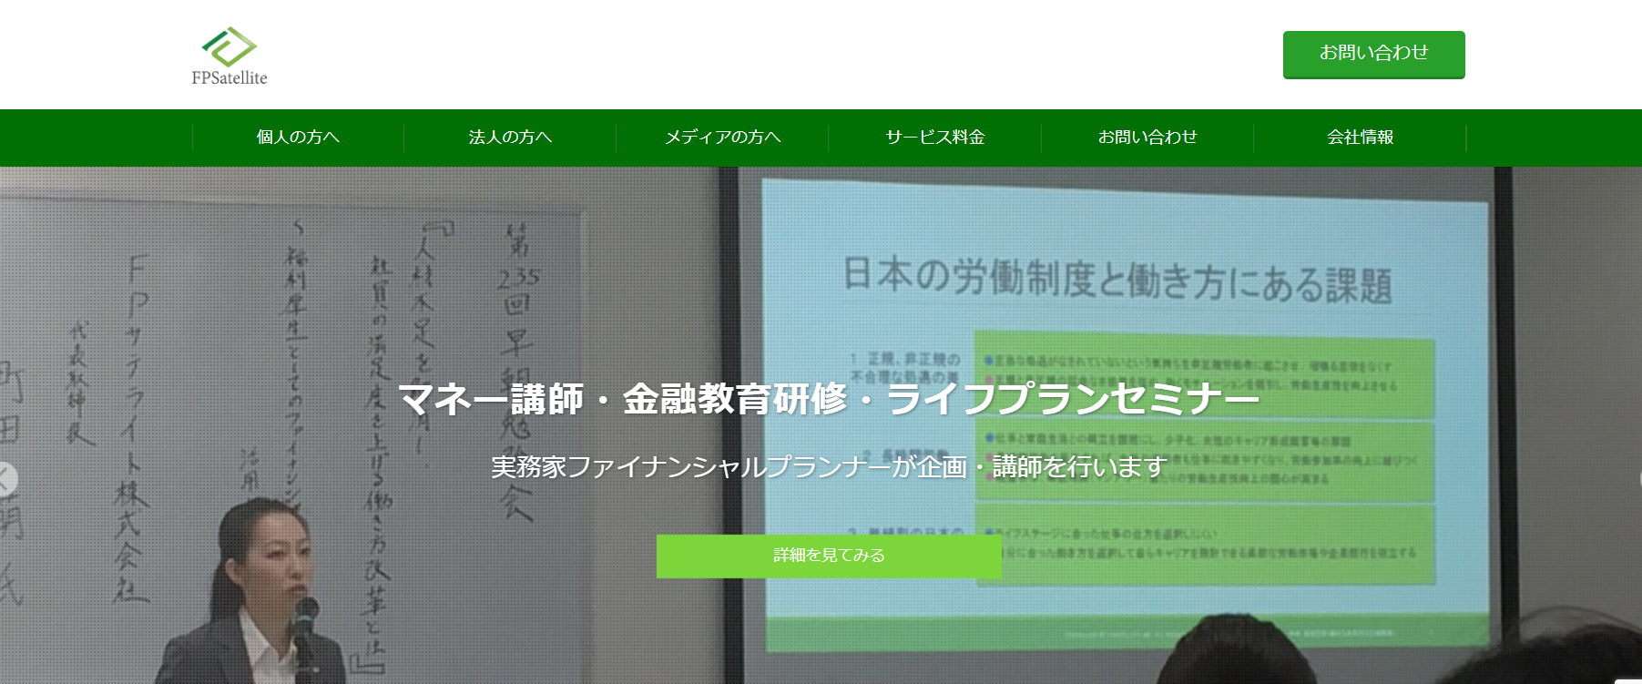Viewport: 1642px width, 684px height.
Task: Go to サービス料金 page
Action: pyautogui.click(x=935, y=138)
